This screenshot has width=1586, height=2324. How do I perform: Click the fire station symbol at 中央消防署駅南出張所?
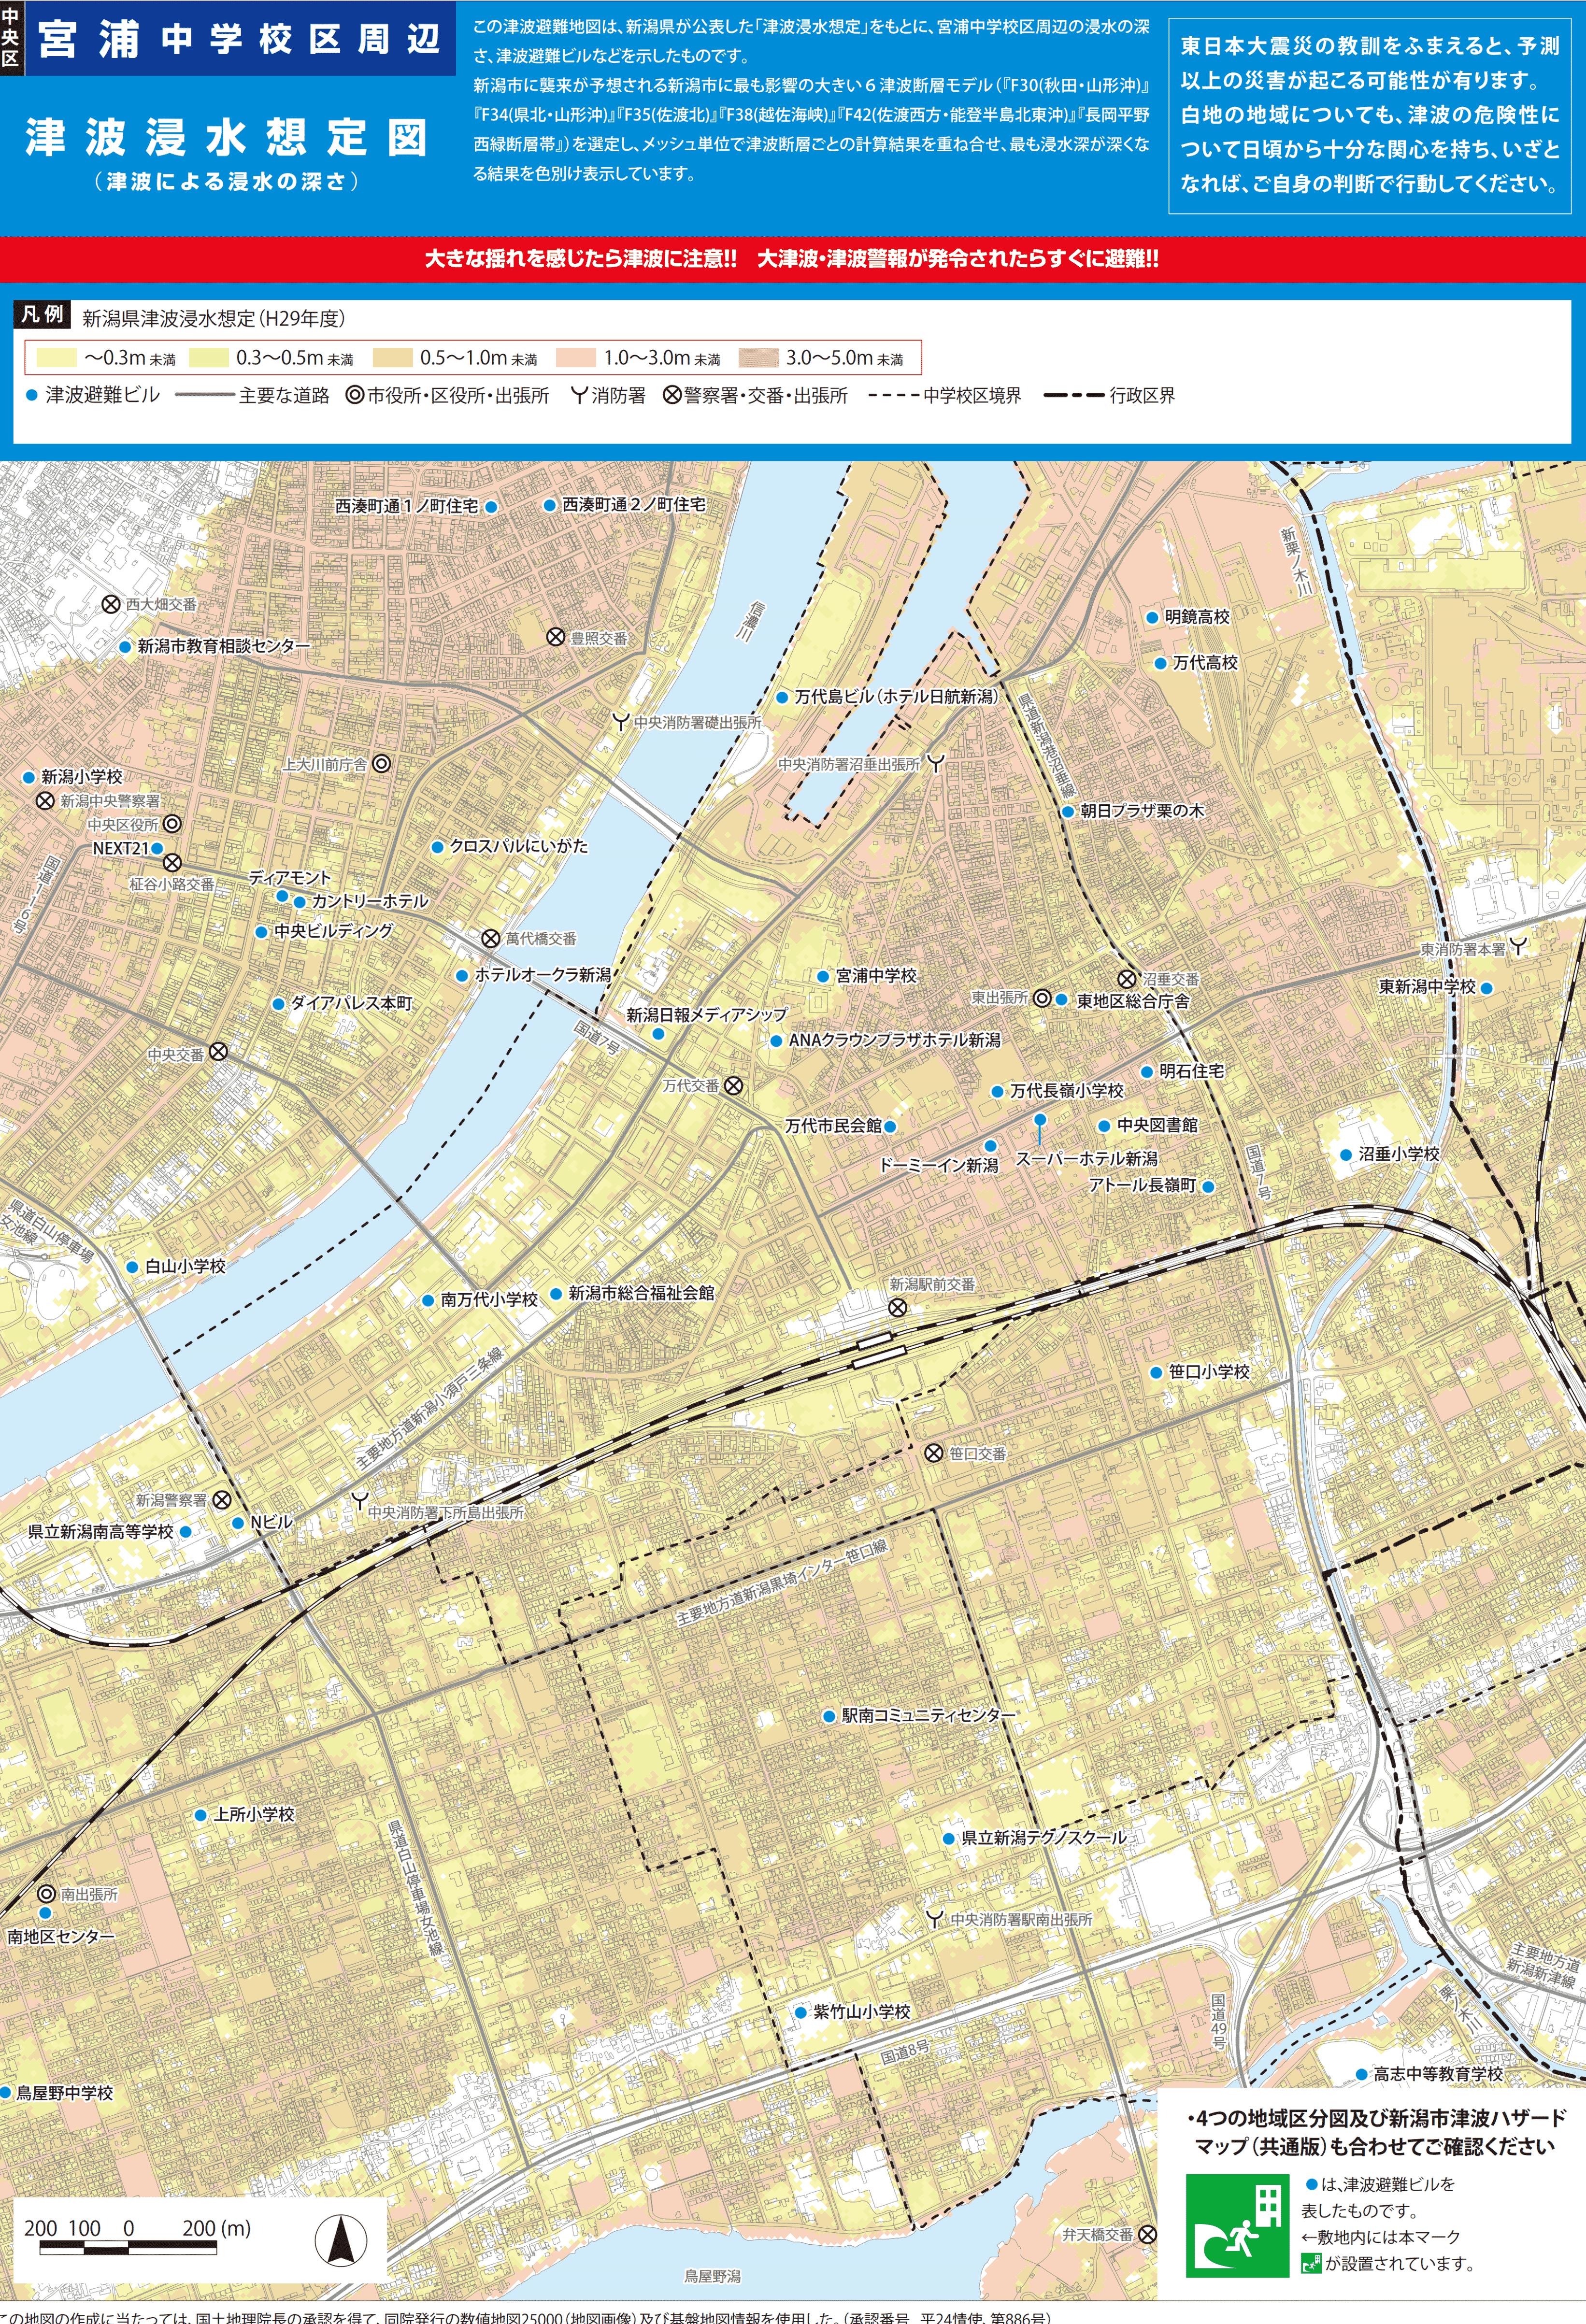934,1918
